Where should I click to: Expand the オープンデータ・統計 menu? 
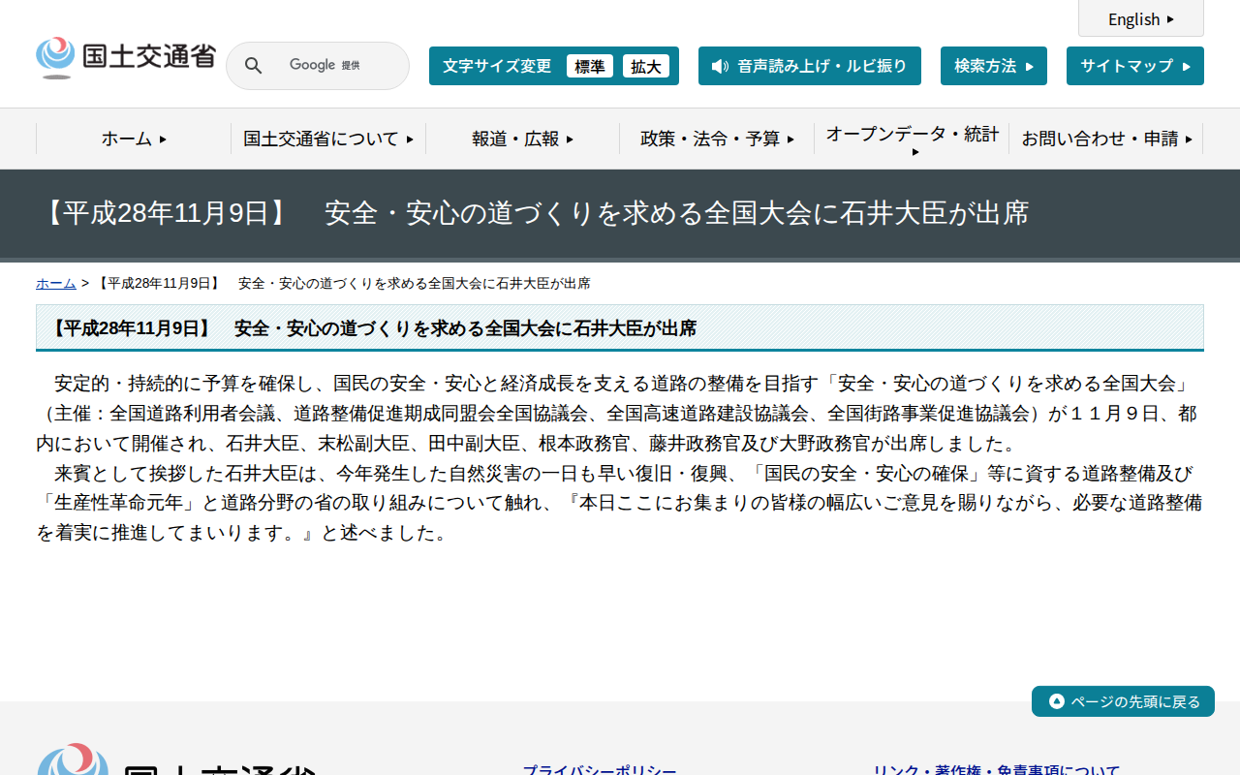[911, 139]
